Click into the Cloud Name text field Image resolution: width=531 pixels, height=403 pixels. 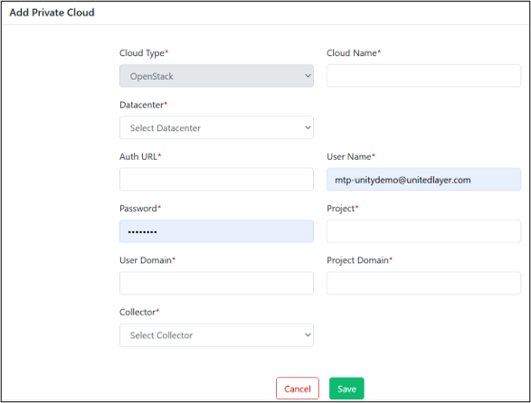coord(423,76)
